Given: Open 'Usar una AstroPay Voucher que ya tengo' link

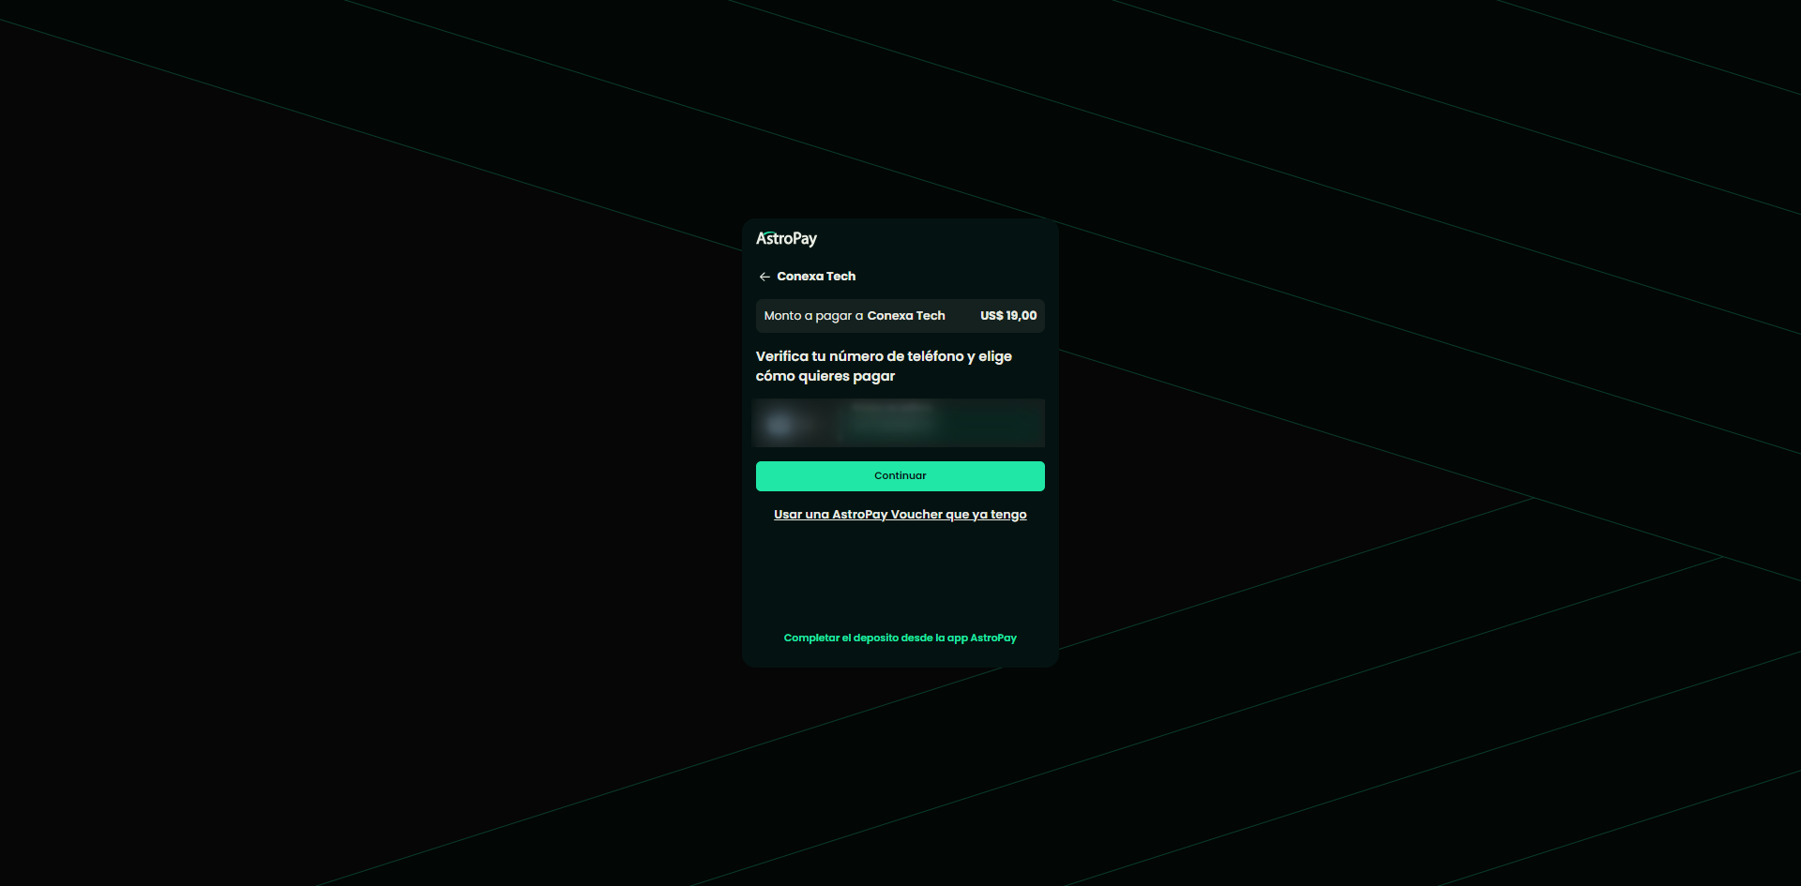Looking at the screenshot, I should click(900, 515).
